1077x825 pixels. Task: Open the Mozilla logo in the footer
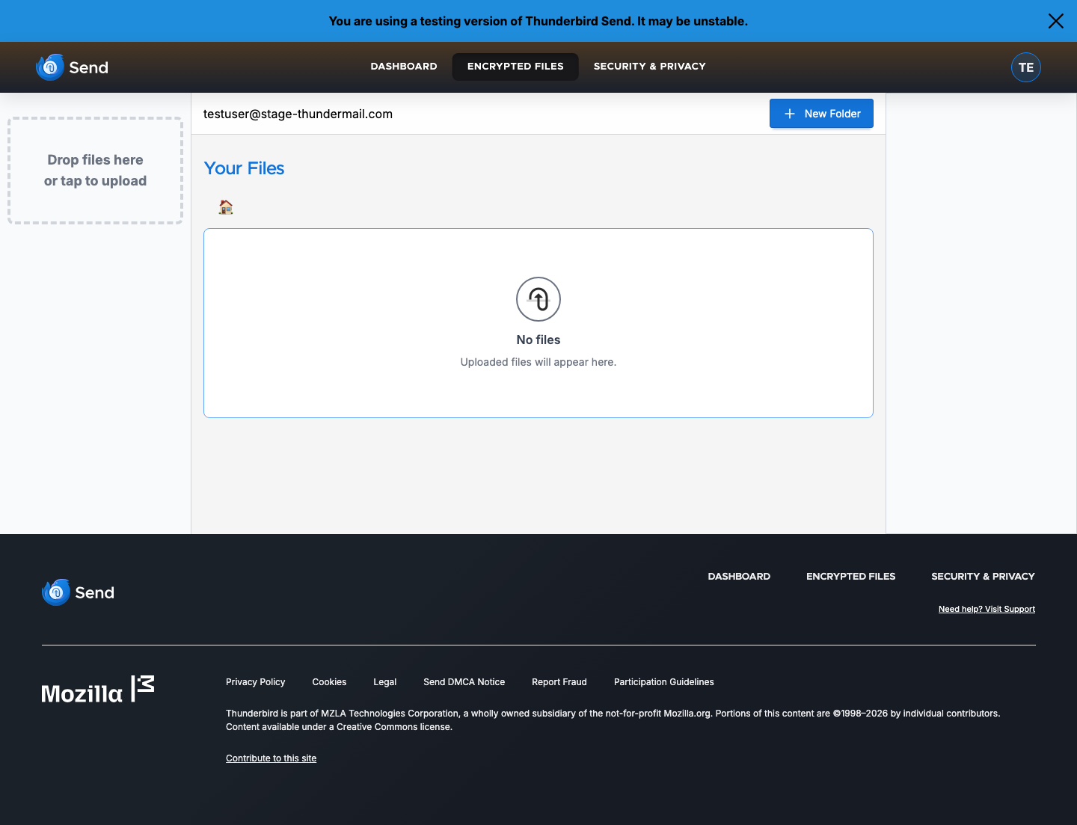98,690
